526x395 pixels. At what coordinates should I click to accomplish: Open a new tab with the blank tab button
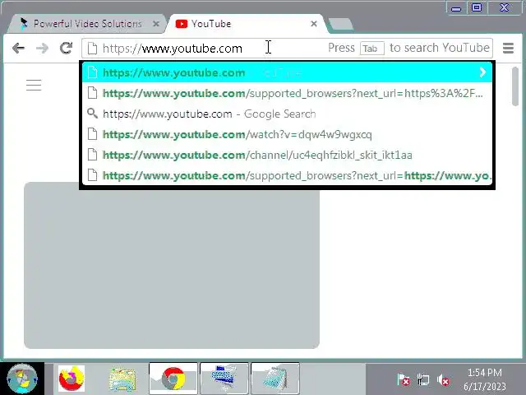pyautogui.click(x=340, y=24)
